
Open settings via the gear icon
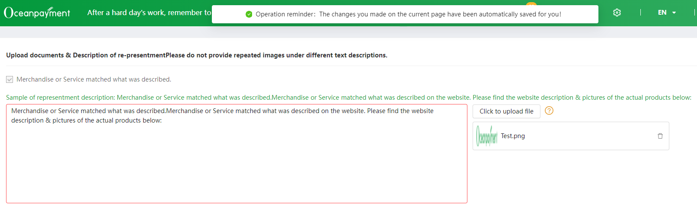tap(617, 13)
